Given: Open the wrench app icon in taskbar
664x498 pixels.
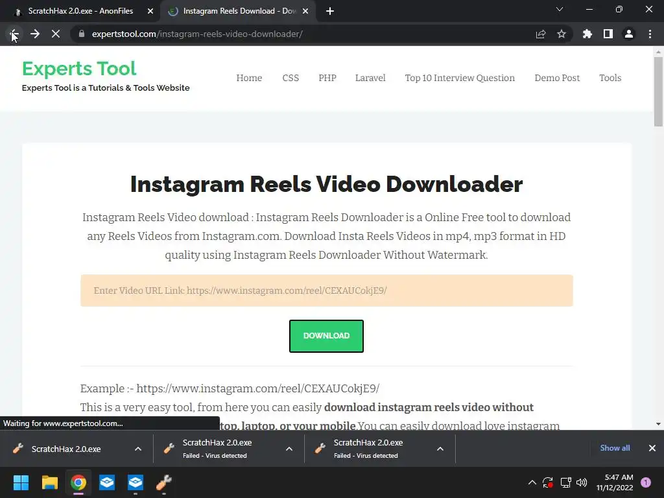Looking at the screenshot, I should [164, 482].
